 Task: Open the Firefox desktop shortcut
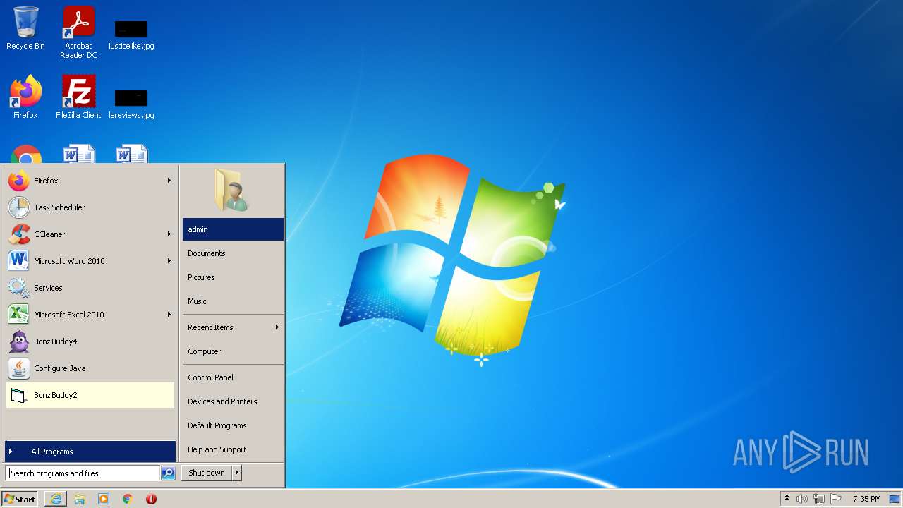click(x=25, y=97)
